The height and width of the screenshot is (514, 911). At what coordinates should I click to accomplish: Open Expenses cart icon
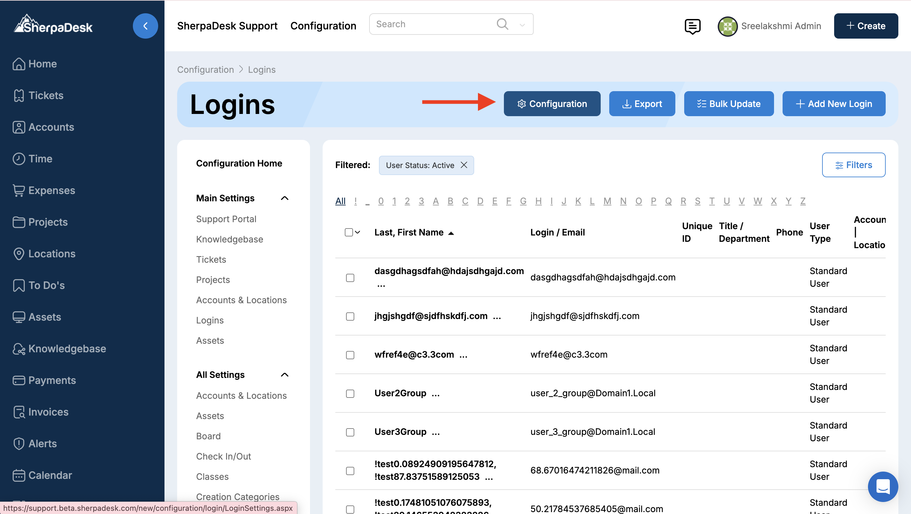[x=19, y=190]
